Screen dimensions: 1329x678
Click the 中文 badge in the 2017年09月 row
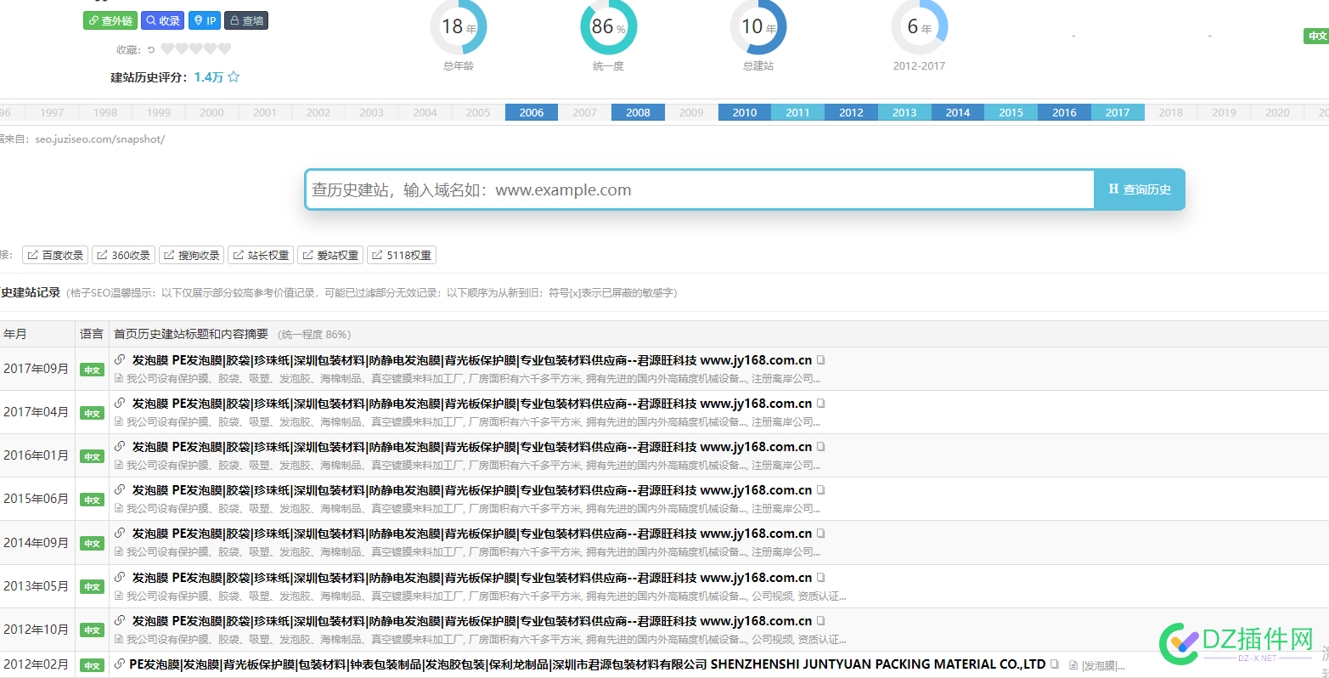pyautogui.click(x=92, y=370)
